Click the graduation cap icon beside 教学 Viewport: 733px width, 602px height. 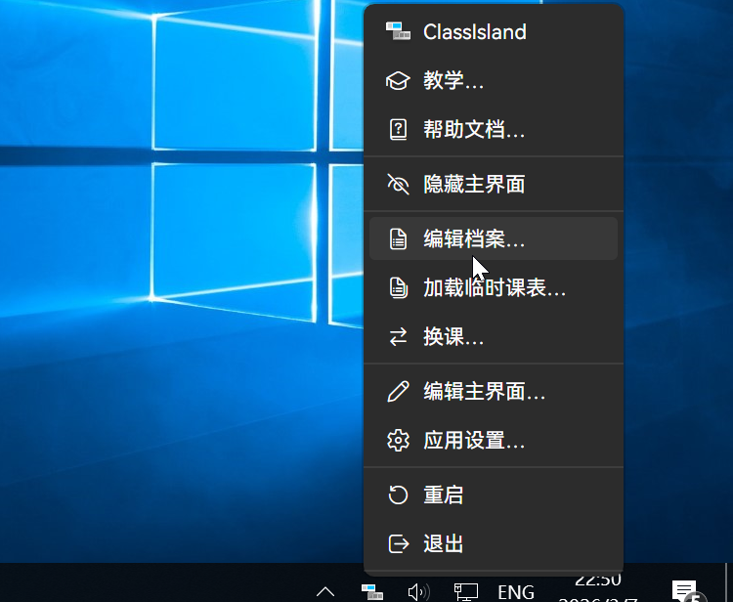[x=398, y=80]
